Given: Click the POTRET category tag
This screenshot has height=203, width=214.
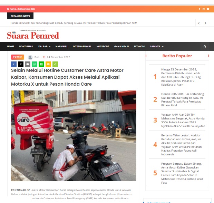Looking at the screenshot, I should [18, 57].
